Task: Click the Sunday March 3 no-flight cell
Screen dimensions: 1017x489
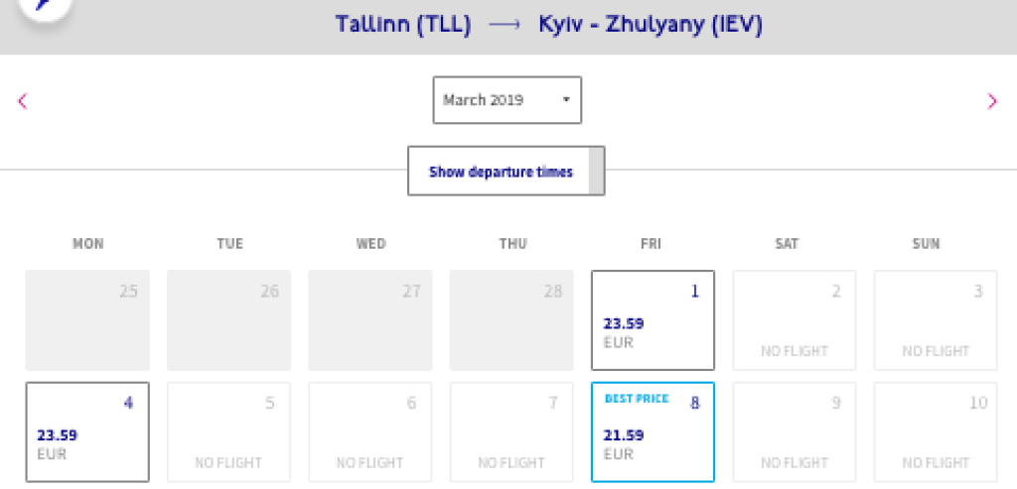Action: (x=935, y=320)
